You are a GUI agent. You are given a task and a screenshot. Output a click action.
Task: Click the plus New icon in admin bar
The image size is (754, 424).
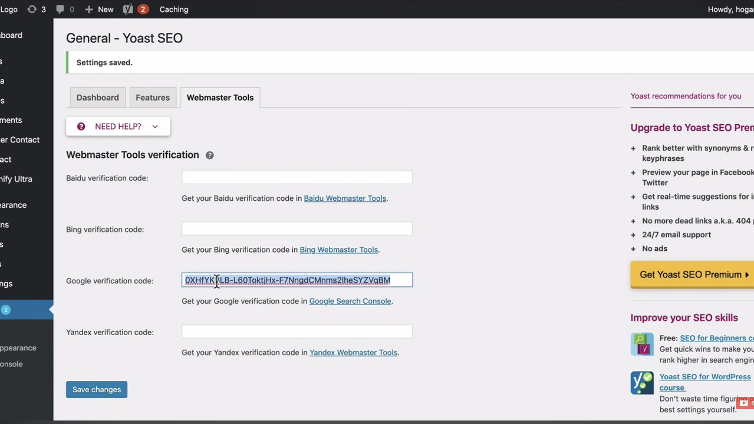[89, 9]
